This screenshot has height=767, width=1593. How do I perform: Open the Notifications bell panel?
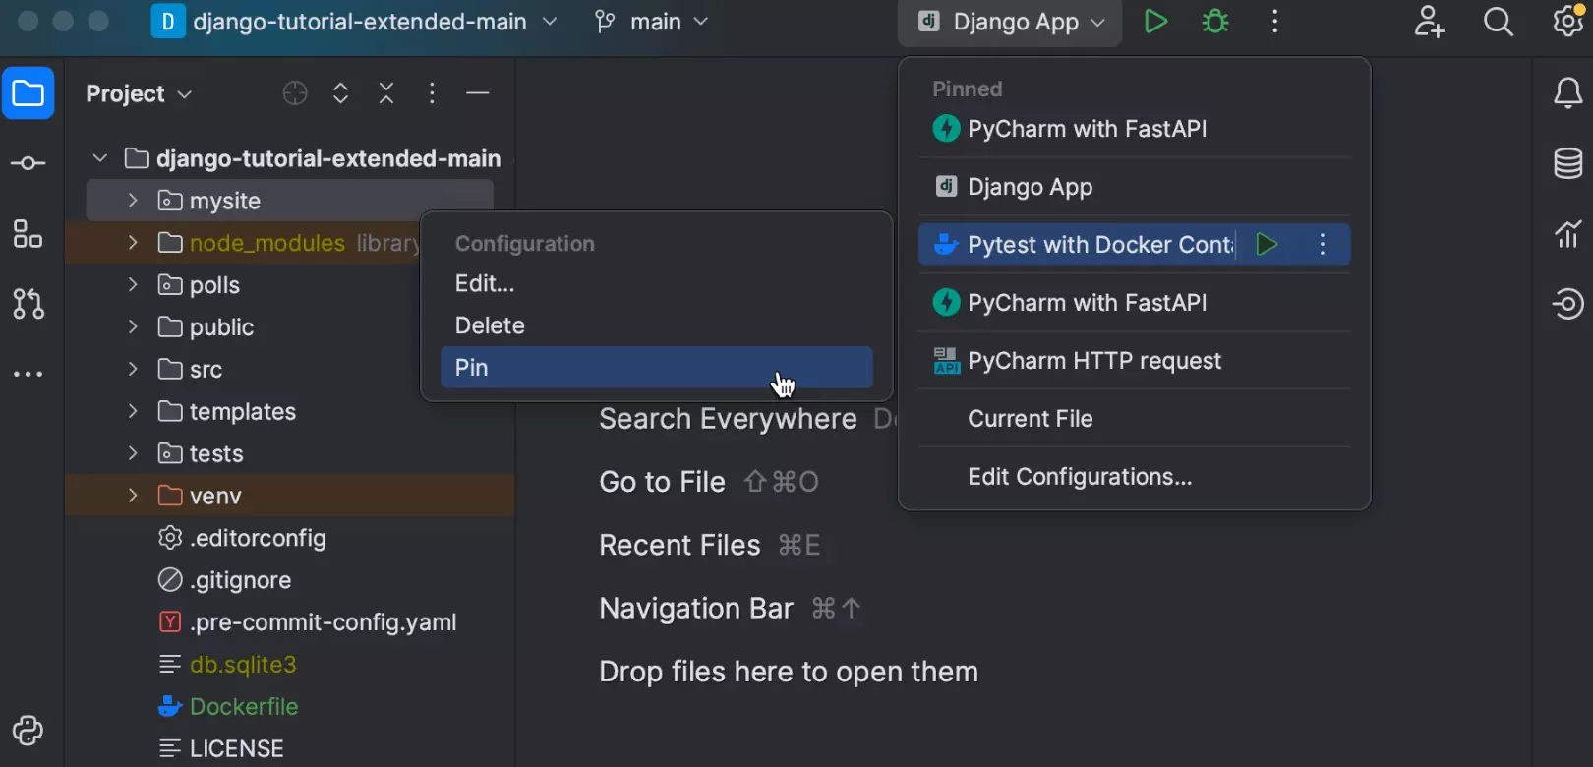pos(1567,93)
